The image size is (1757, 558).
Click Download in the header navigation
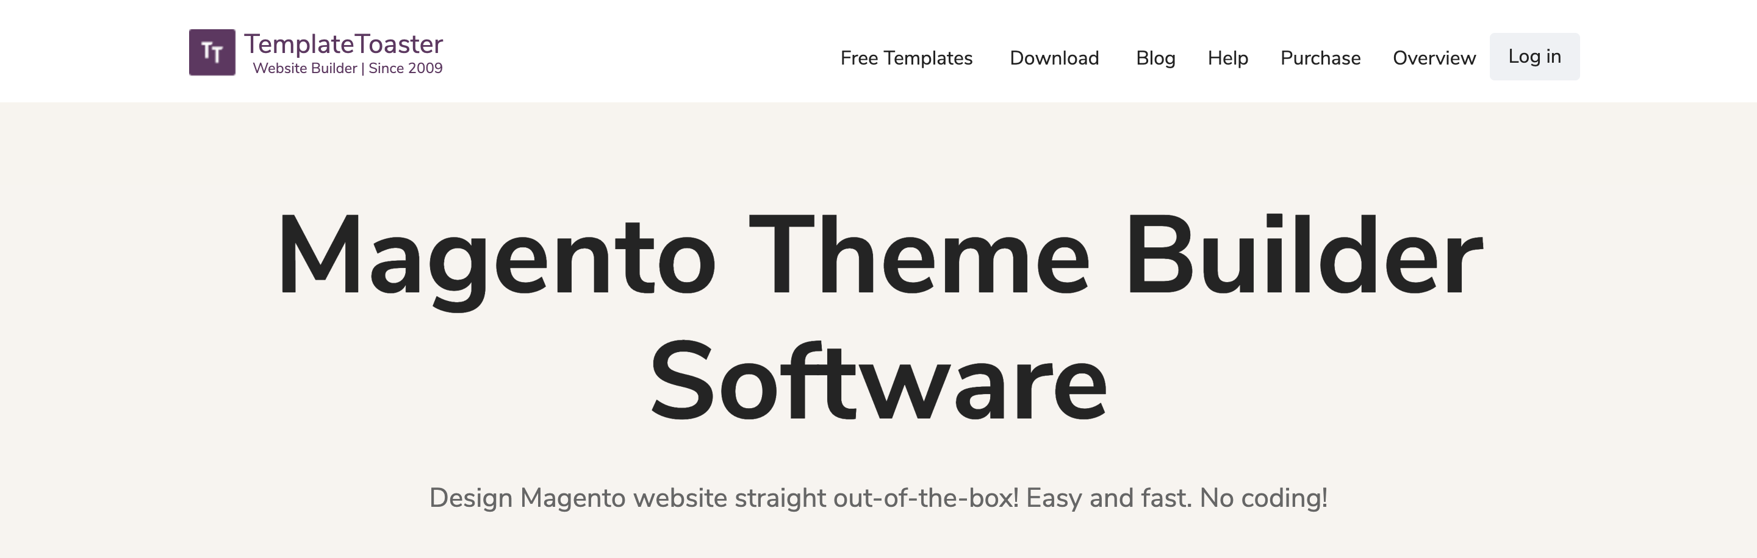[x=1054, y=58]
